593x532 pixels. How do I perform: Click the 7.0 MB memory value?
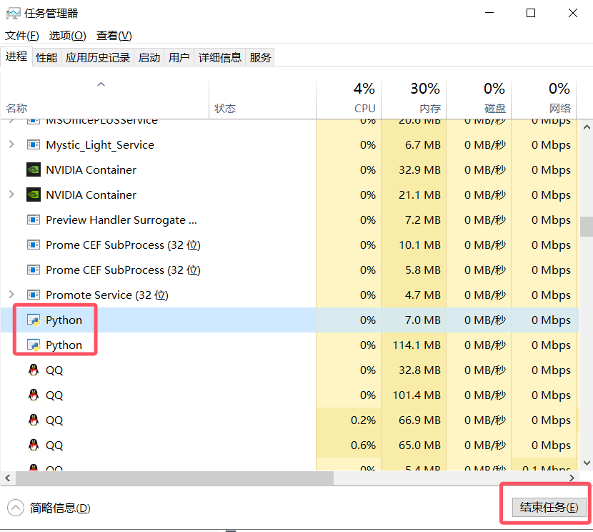tap(422, 320)
